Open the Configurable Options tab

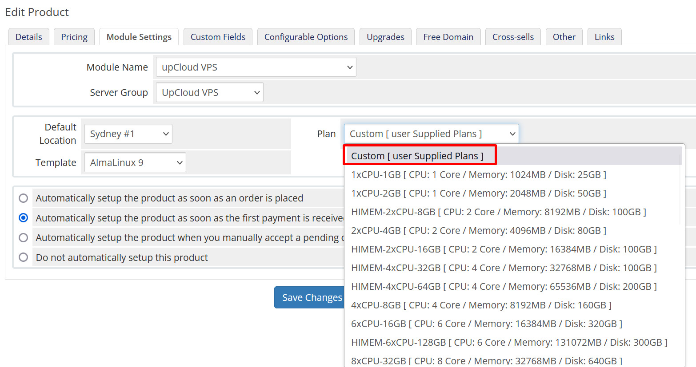(x=306, y=37)
